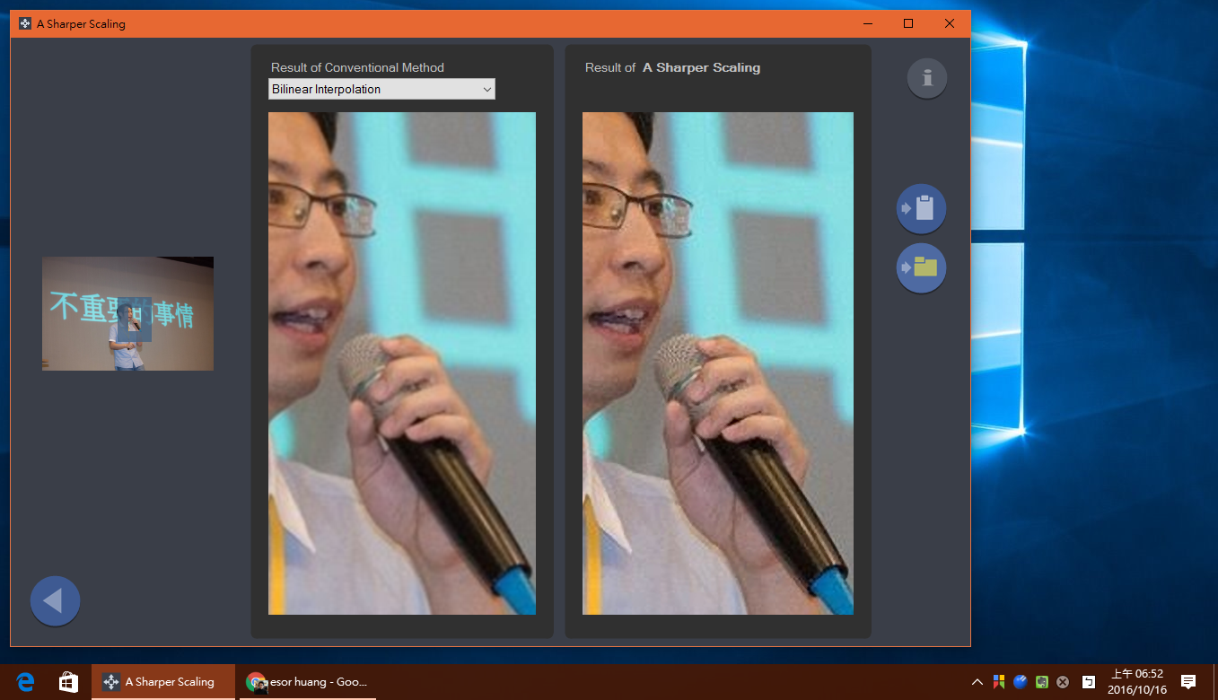Click the Bilinear Interpolation result image
This screenshot has width=1218, height=700.
[x=402, y=363]
